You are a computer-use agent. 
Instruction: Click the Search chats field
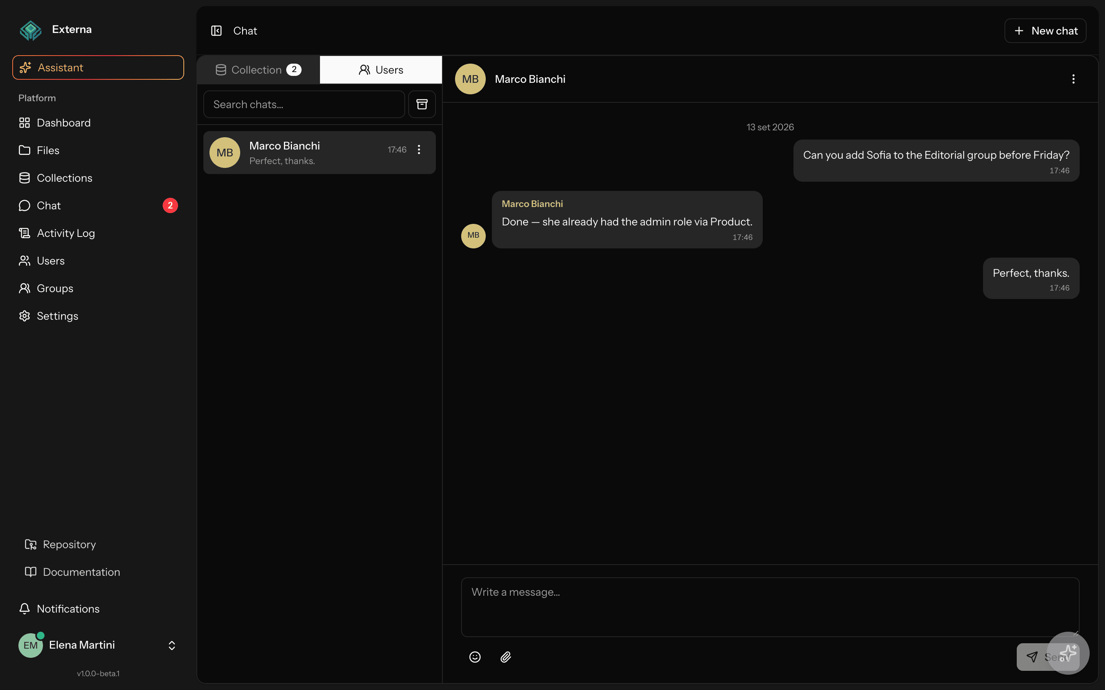(x=304, y=105)
